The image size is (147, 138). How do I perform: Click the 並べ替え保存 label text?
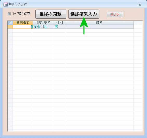21,14
